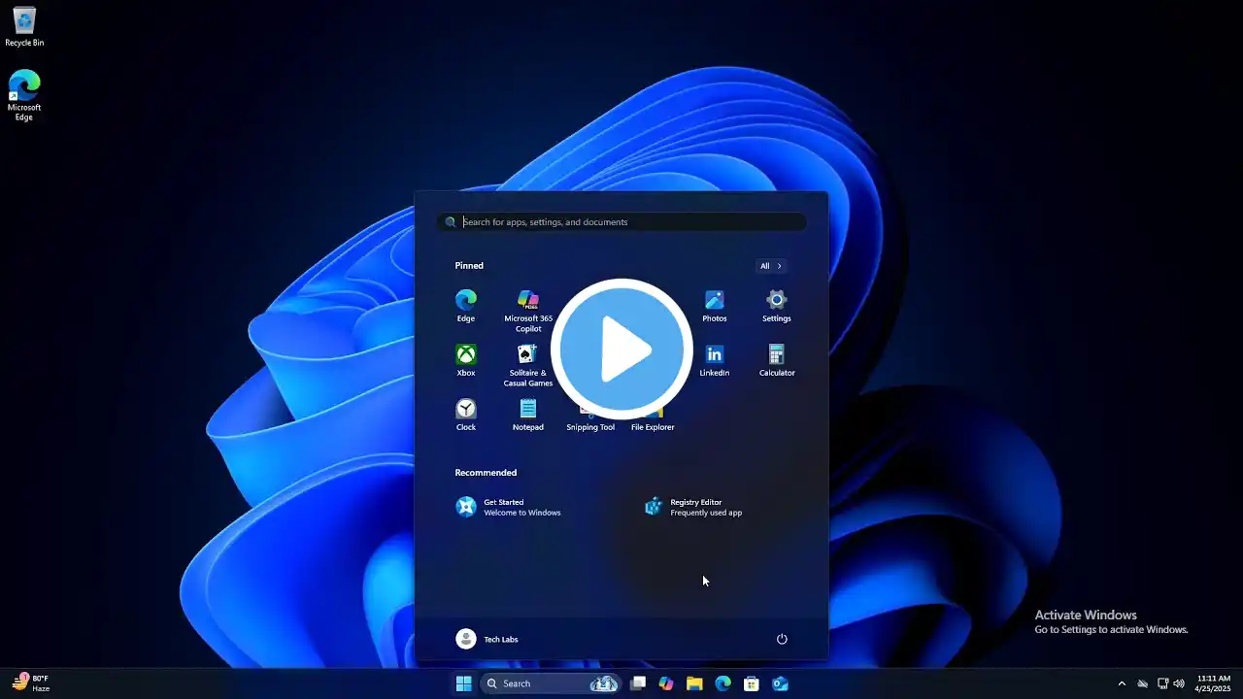Click the Start menu search field
1243x699 pixels.
click(x=621, y=222)
